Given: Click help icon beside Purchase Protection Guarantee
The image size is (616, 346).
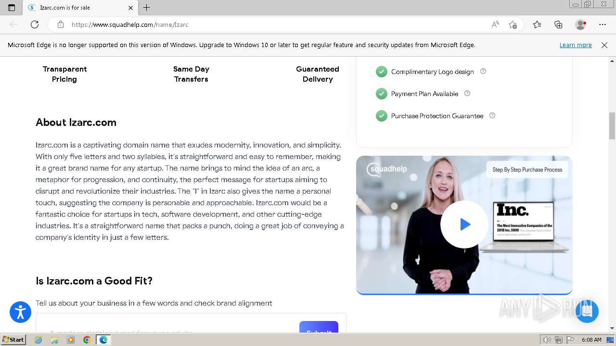Looking at the screenshot, I should coord(492,115).
